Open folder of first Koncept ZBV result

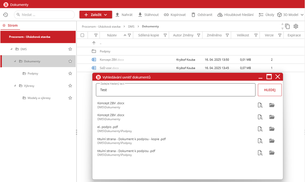coord(272,105)
